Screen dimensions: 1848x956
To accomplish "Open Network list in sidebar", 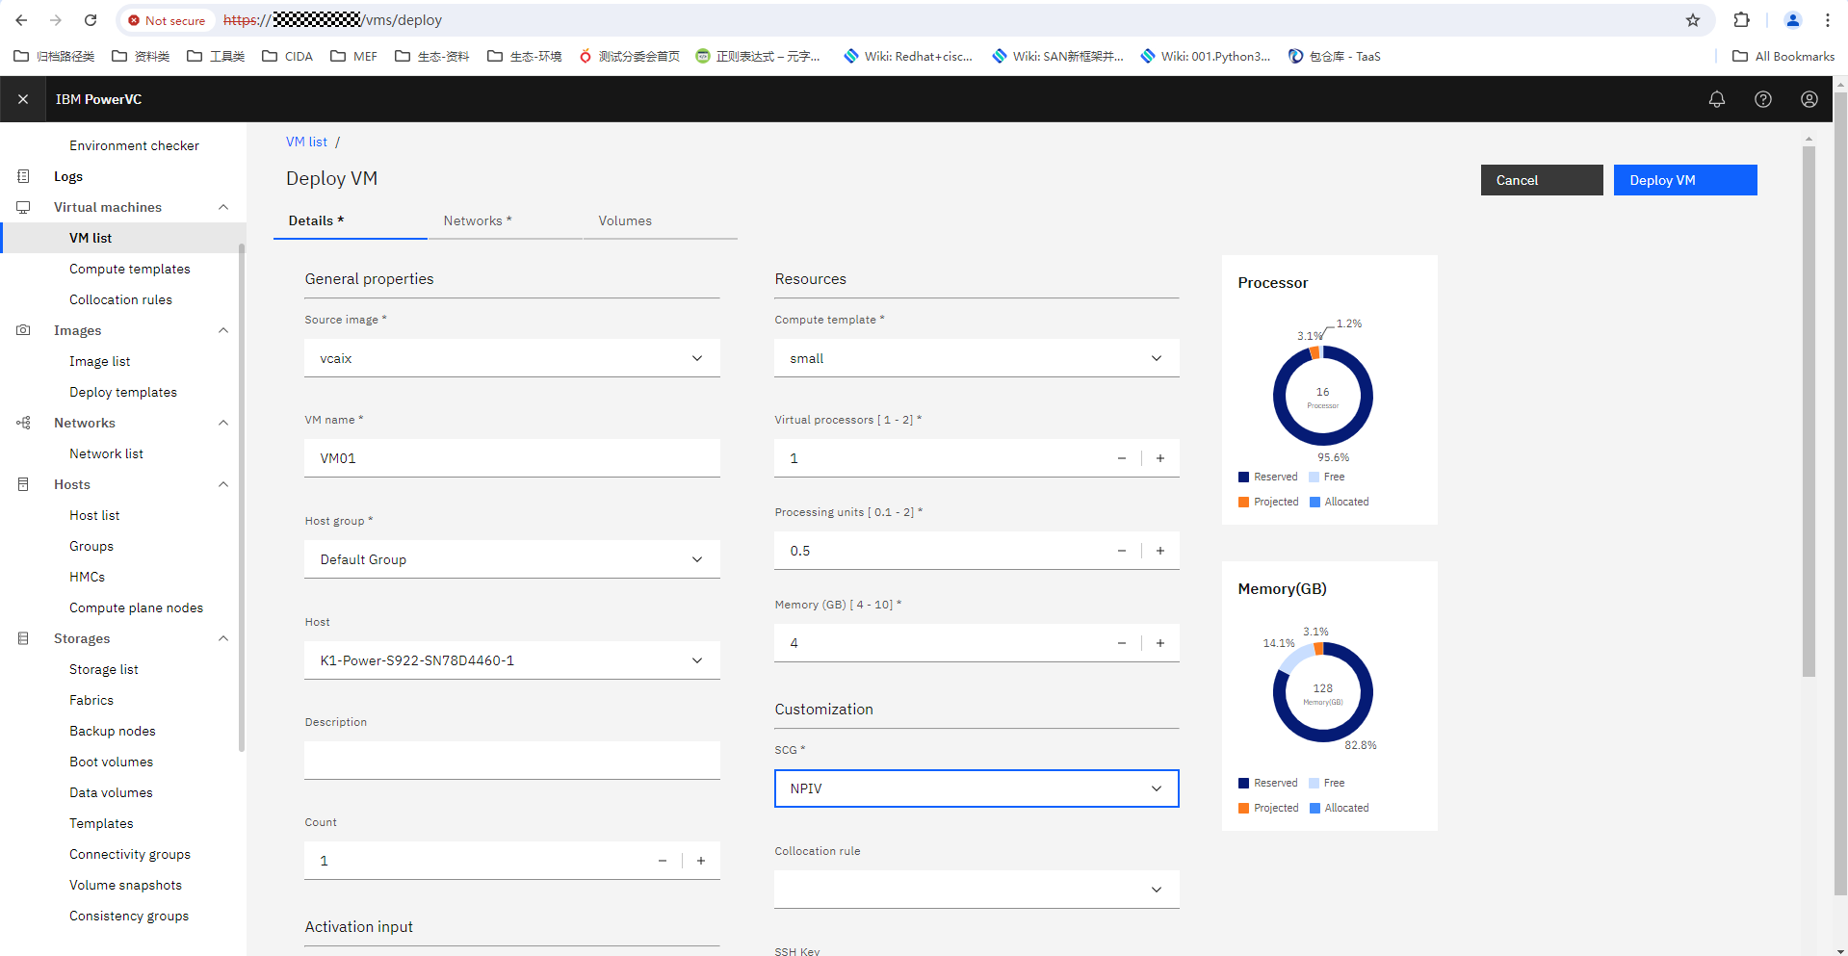I will coord(106,453).
